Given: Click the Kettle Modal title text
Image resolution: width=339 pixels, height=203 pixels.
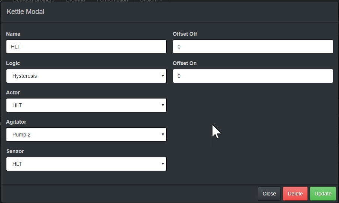Looking at the screenshot, I should click(26, 12).
